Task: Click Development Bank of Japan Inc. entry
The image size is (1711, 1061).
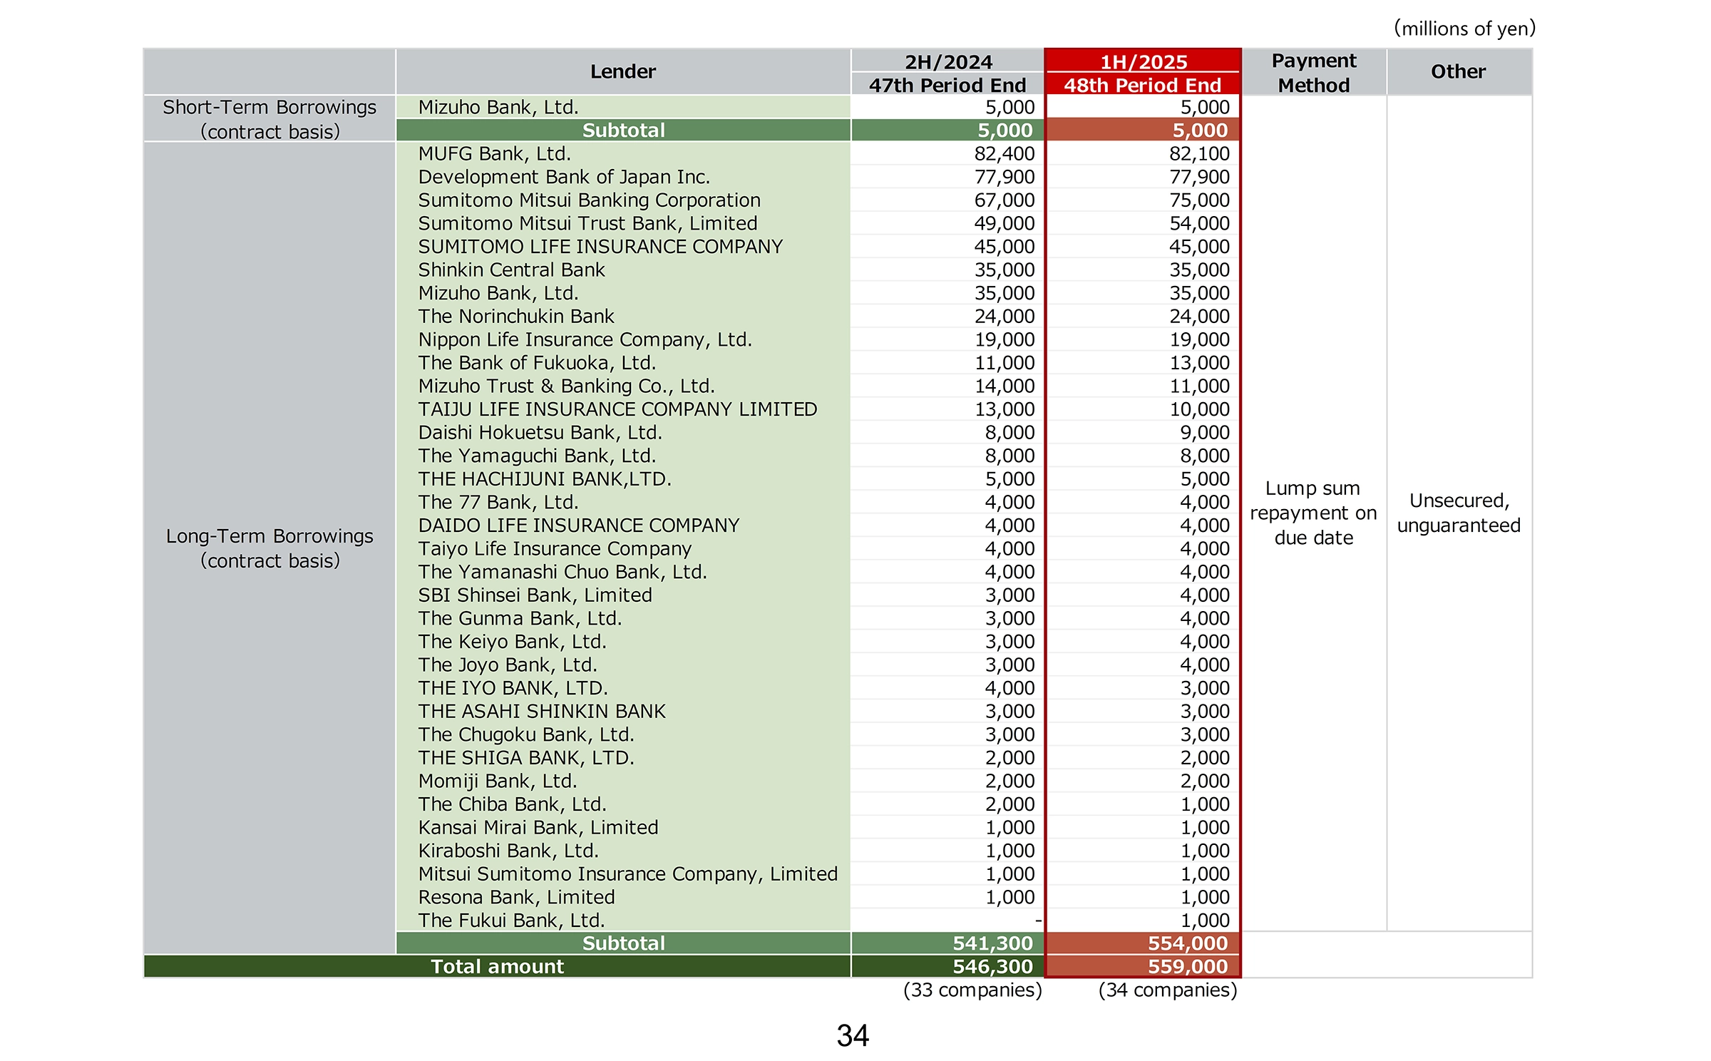Action: coord(563,177)
